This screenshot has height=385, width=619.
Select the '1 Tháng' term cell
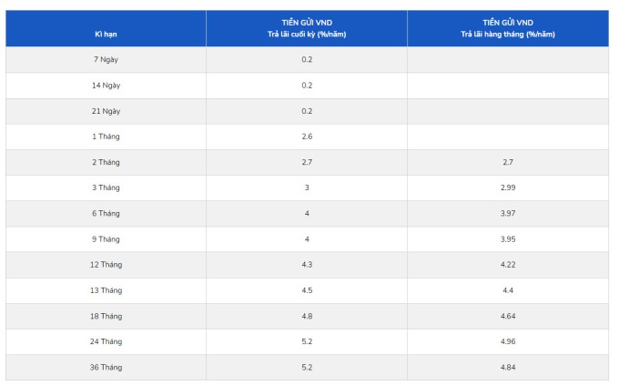106,137
